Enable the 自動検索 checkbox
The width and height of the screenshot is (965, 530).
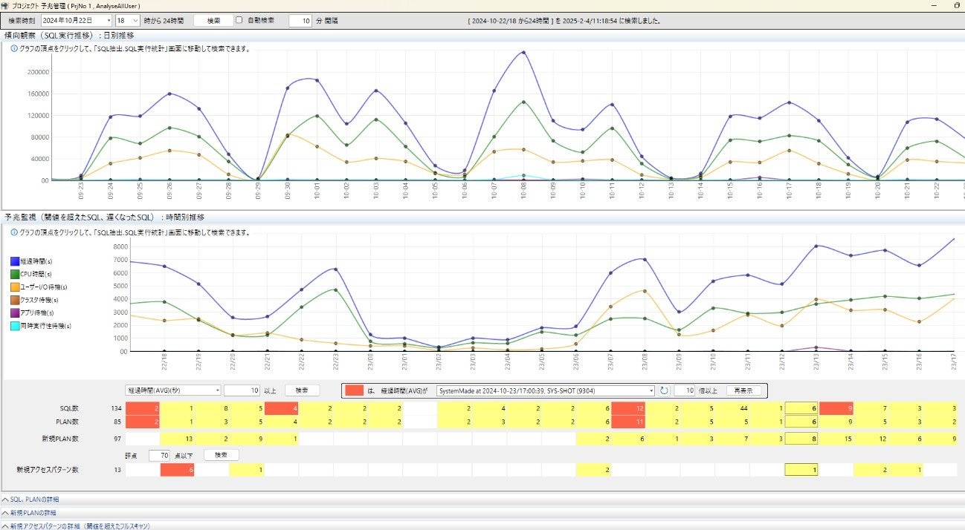[x=239, y=21]
